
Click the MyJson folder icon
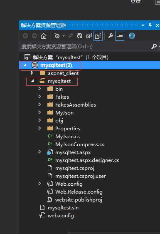coord(50,112)
